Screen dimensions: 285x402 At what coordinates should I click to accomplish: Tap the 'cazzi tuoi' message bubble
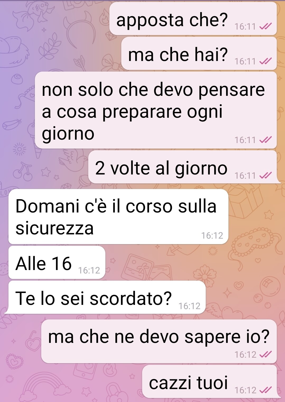(209, 381)
